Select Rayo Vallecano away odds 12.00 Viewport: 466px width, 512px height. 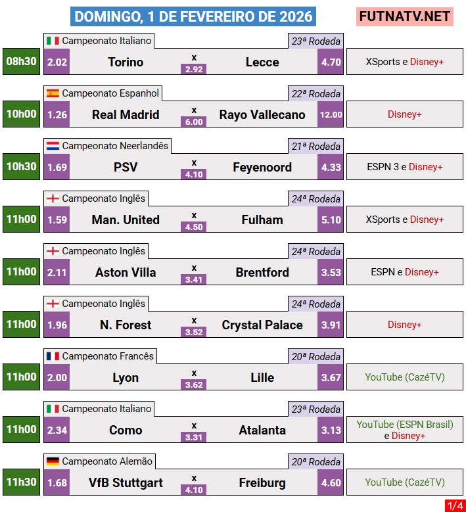coord(330,114)
